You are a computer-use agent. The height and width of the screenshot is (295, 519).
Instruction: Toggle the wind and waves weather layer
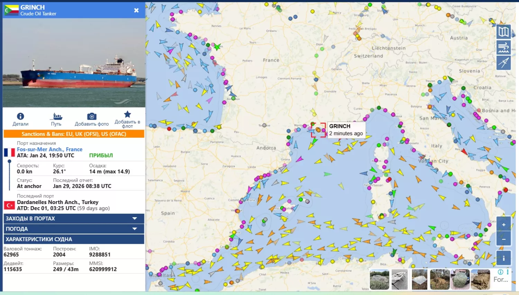coord(503,47)
